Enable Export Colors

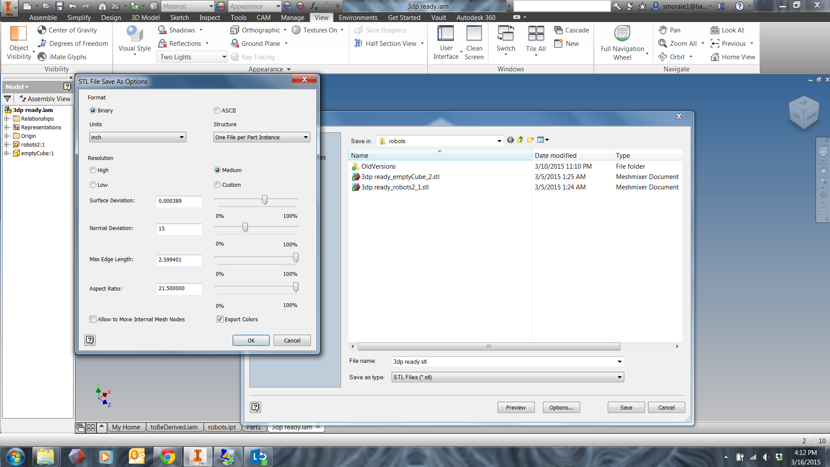point(220,319)
